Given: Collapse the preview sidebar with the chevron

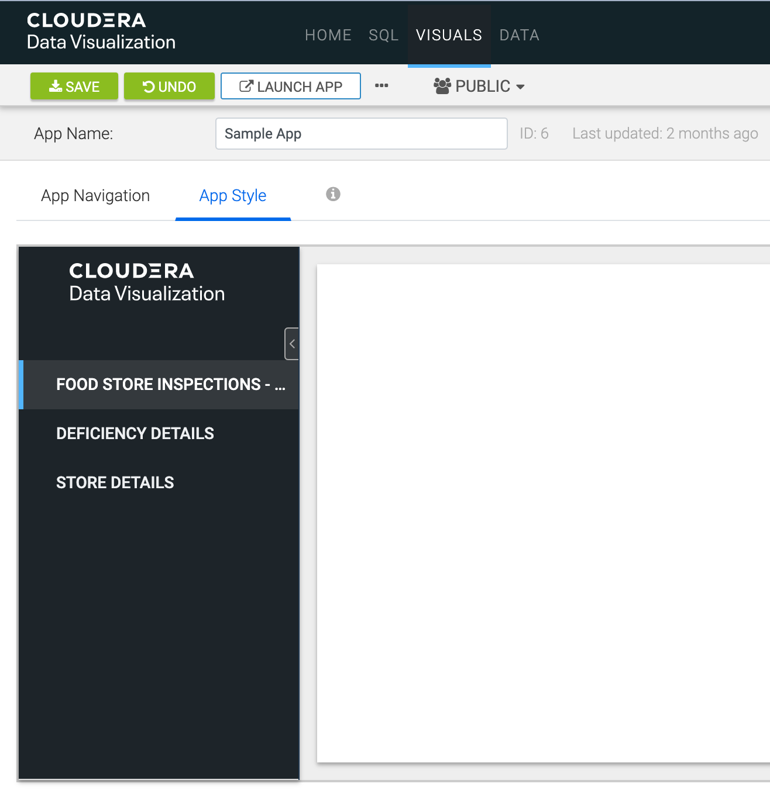Looking at the screenshot, I should (292, 344).
